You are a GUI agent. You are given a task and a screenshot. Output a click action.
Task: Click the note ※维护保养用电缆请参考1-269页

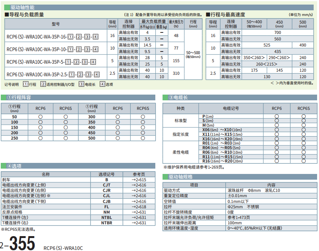tap(194, 167)
